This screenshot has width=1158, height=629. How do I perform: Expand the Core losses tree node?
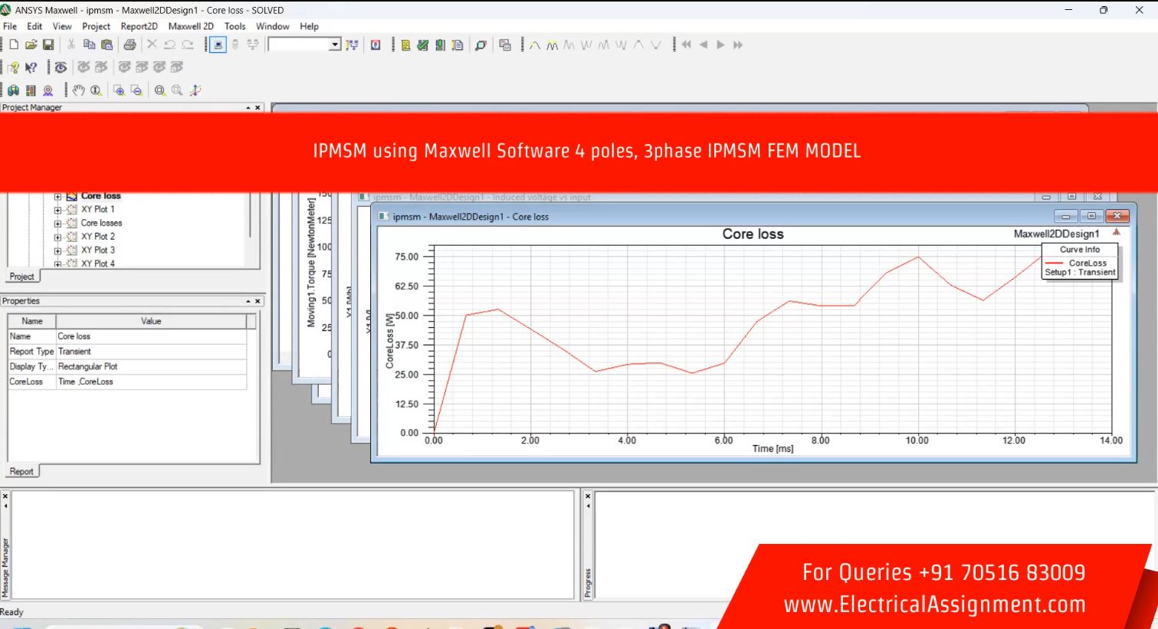pos(57,224)
